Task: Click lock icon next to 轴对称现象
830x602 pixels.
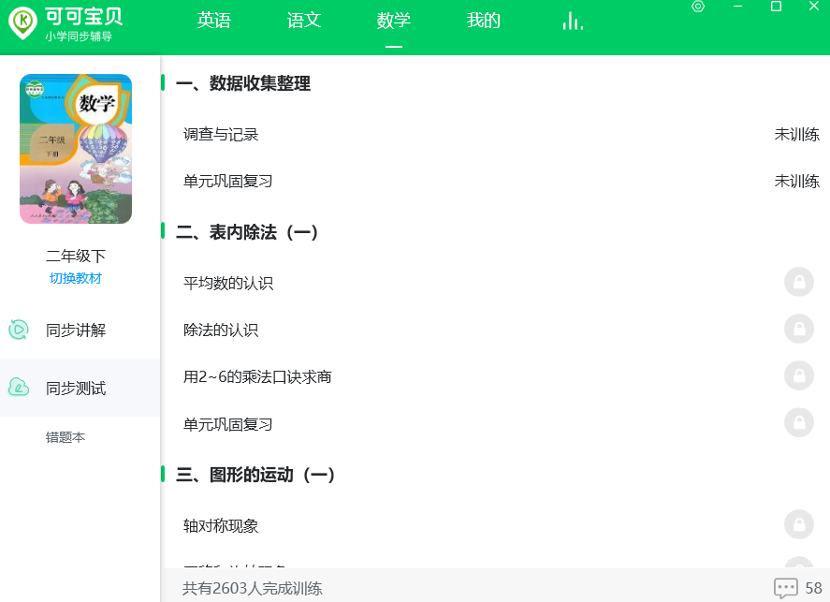Action: pyautogui.click(x=799, y=524)
